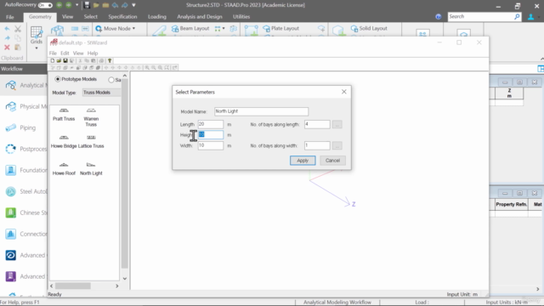Click the Cut scissors icon in Clipboard group

click(18, 29)
